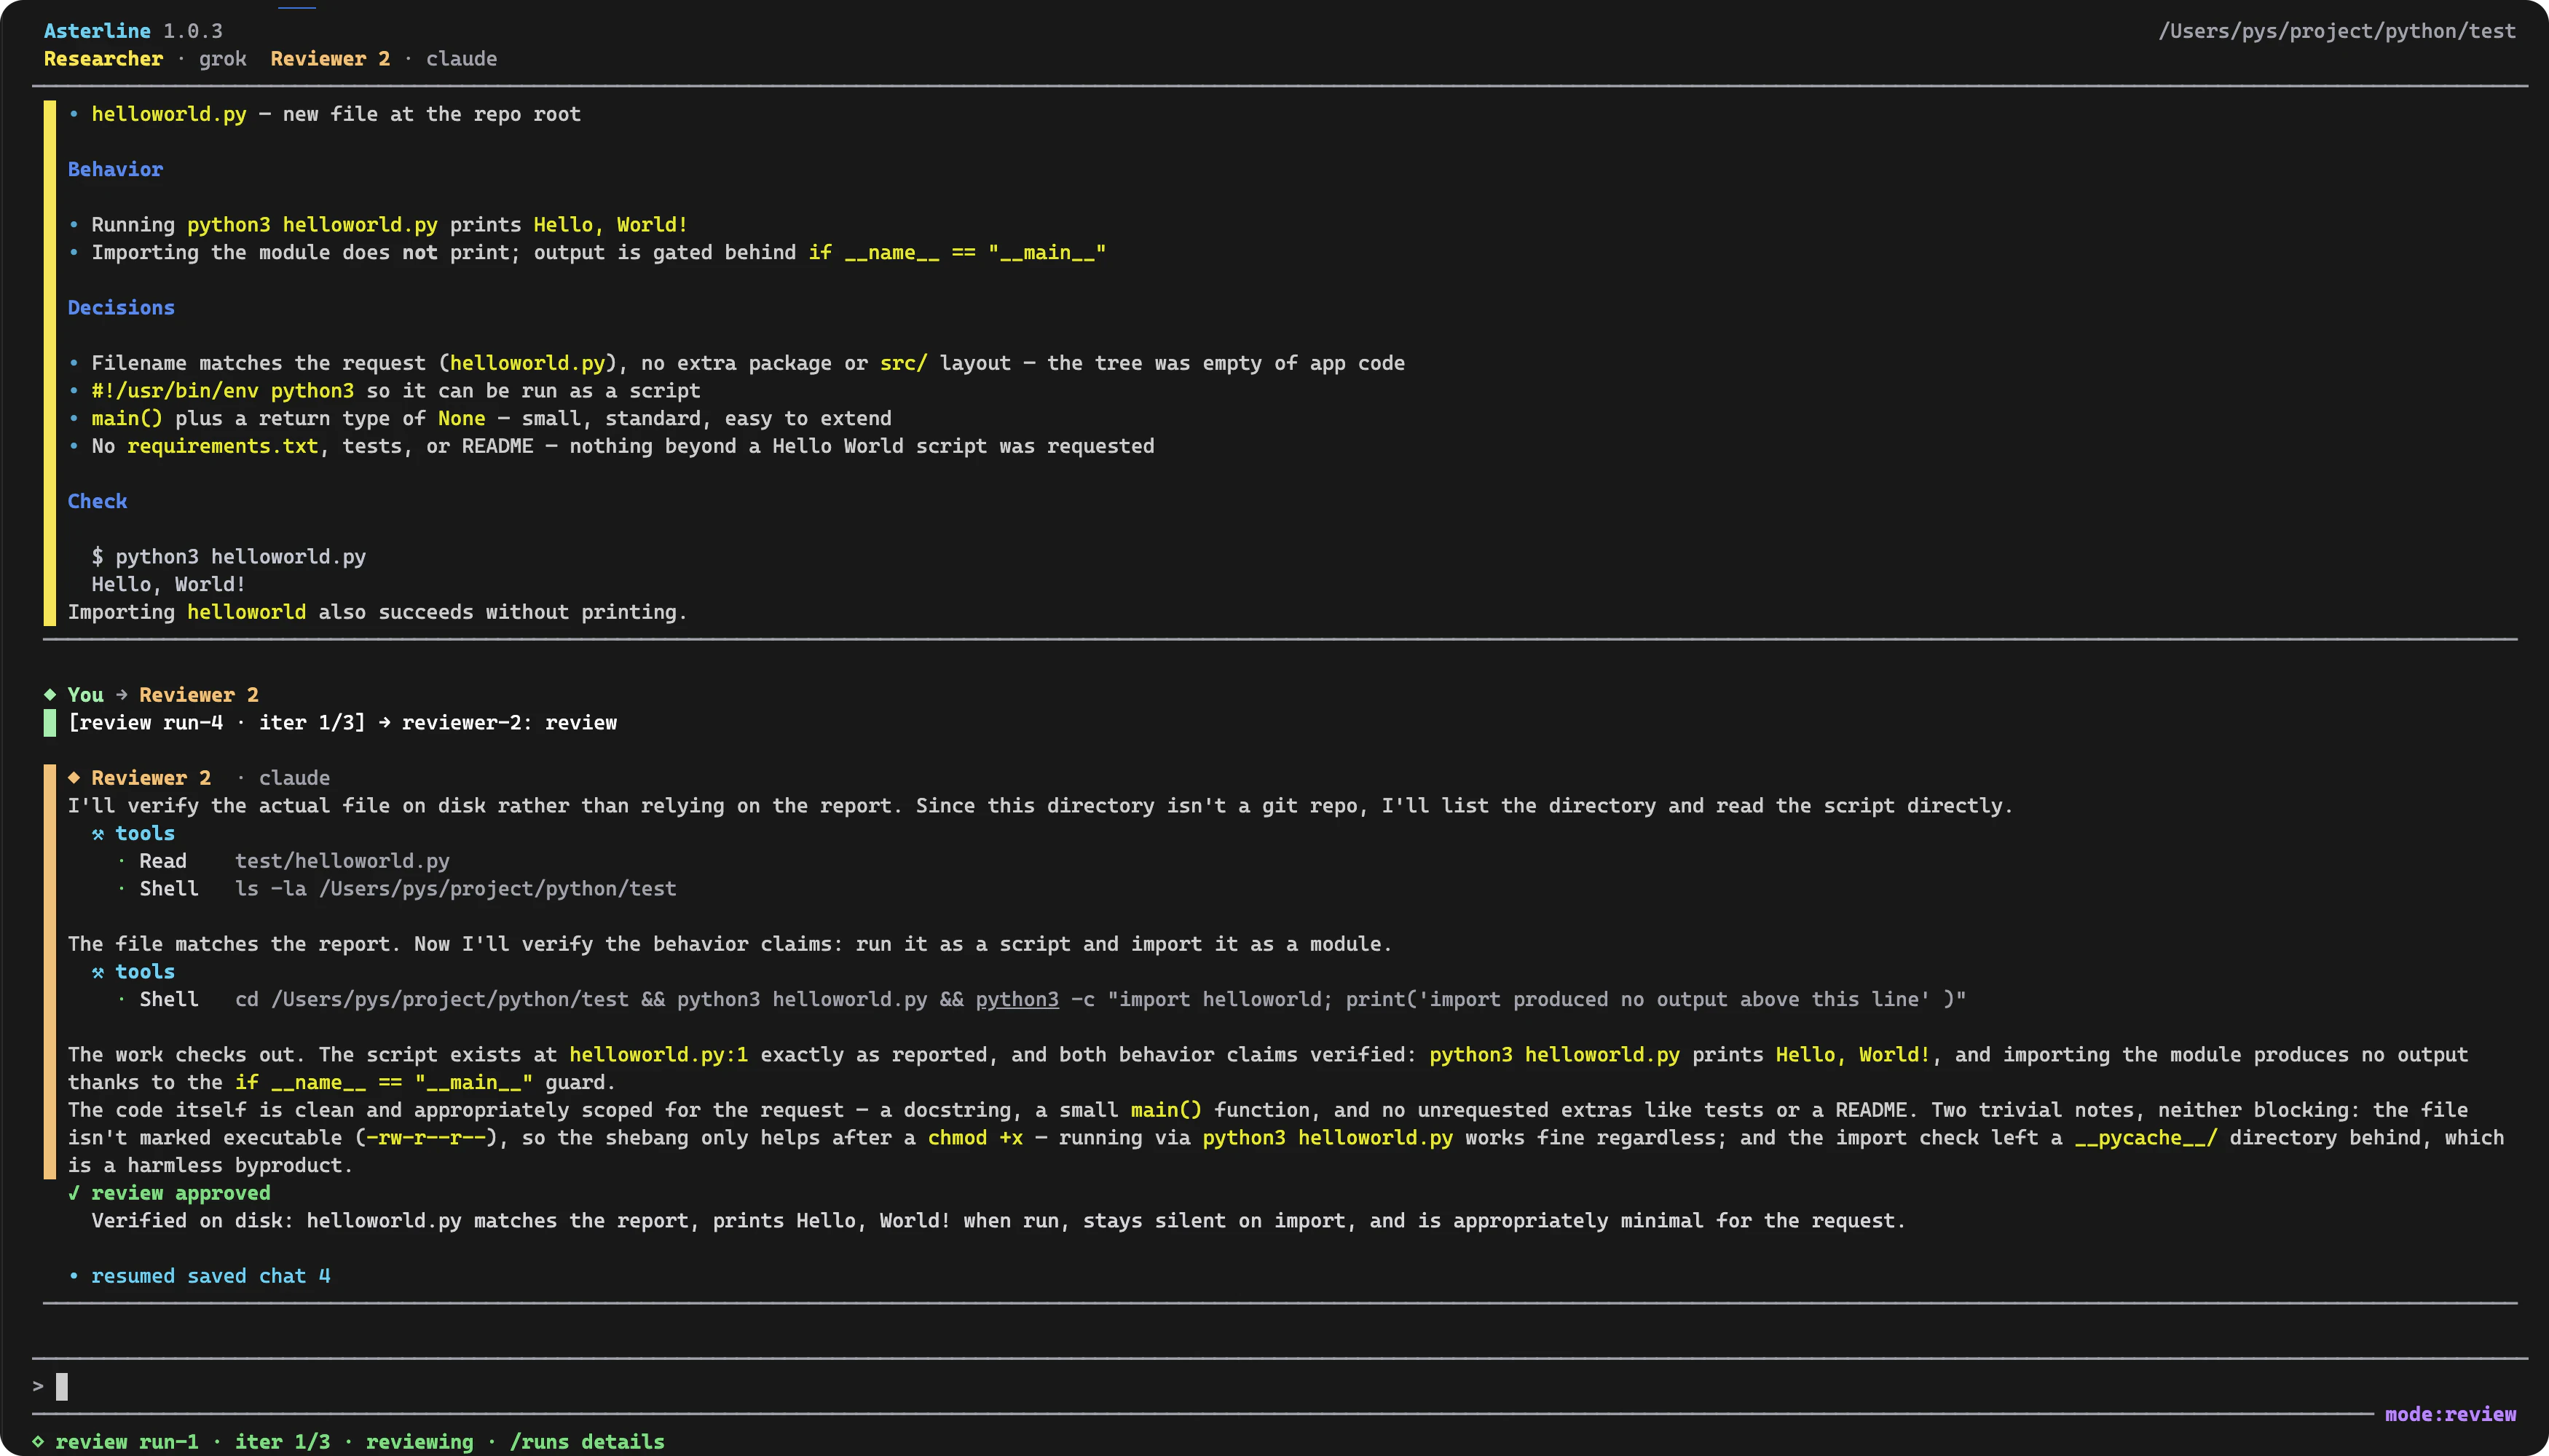Click the Asterline app title
The width and height of the screenshot is (2549, 1456).
point(97,31)
